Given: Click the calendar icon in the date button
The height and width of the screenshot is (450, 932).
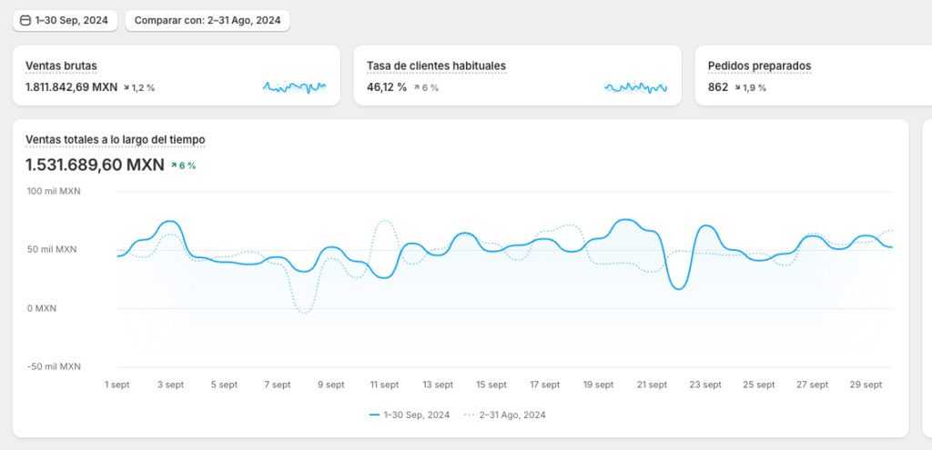Looking at the screenshot, I should click(x=25, y=20).
